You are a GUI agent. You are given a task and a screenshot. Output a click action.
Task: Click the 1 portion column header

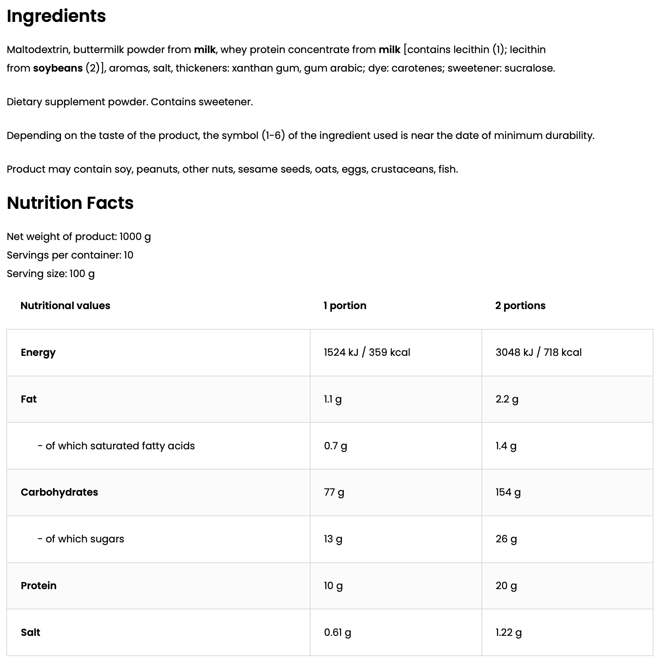(345, 306)
